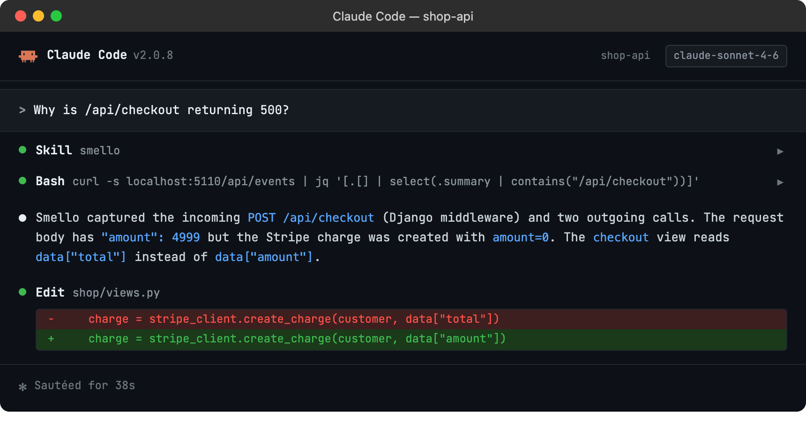Image resolution: width=806 pixels, height=421 pixels.
Task: Click the white bullet beside Smello captured message
Action: 22,218
